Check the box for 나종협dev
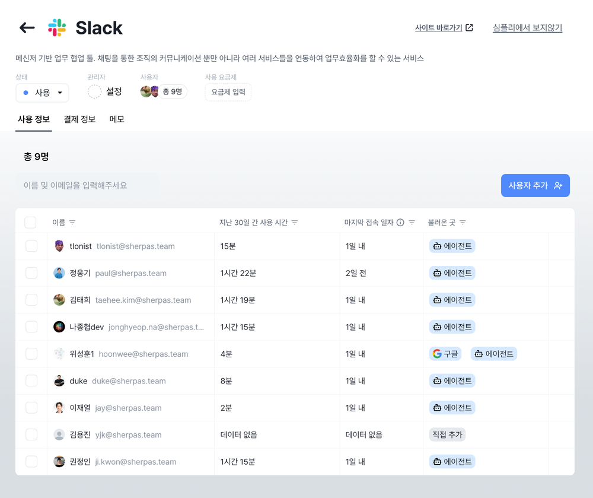Image resolution: width=593 pixels, height=498 pixels. [31, 326]
